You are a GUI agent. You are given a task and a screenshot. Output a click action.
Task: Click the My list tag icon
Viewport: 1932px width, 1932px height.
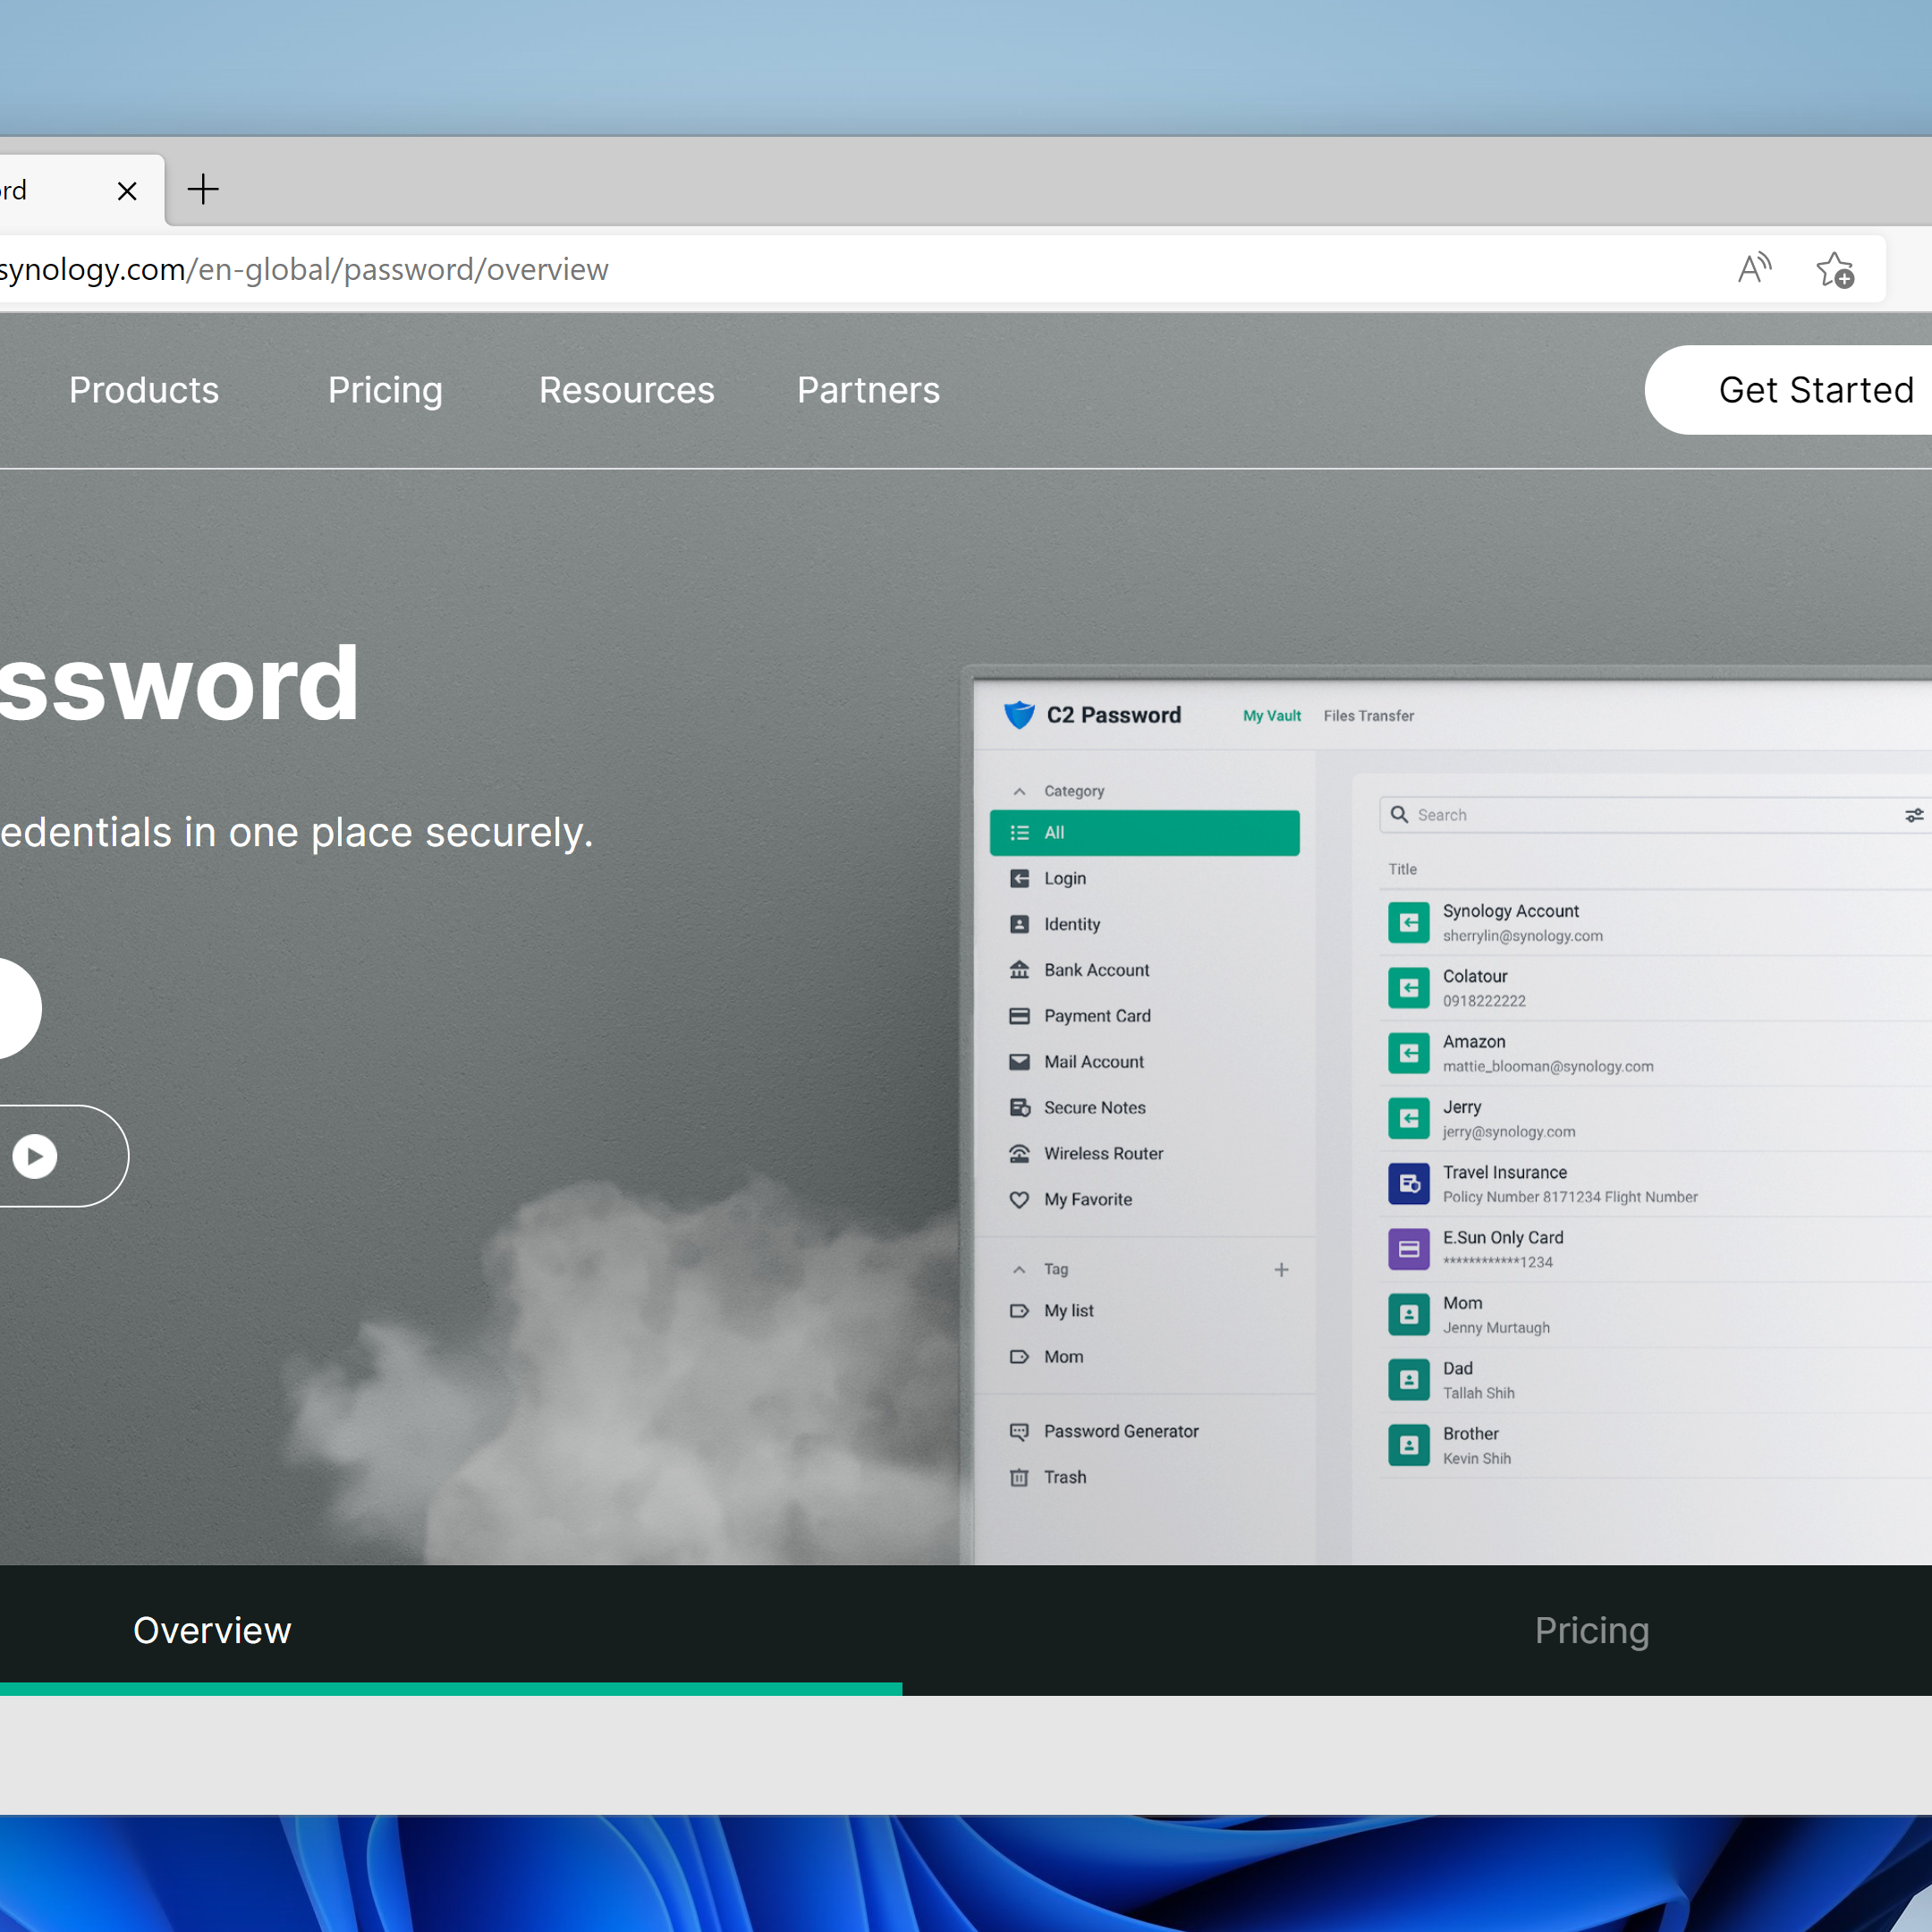1019,1311
